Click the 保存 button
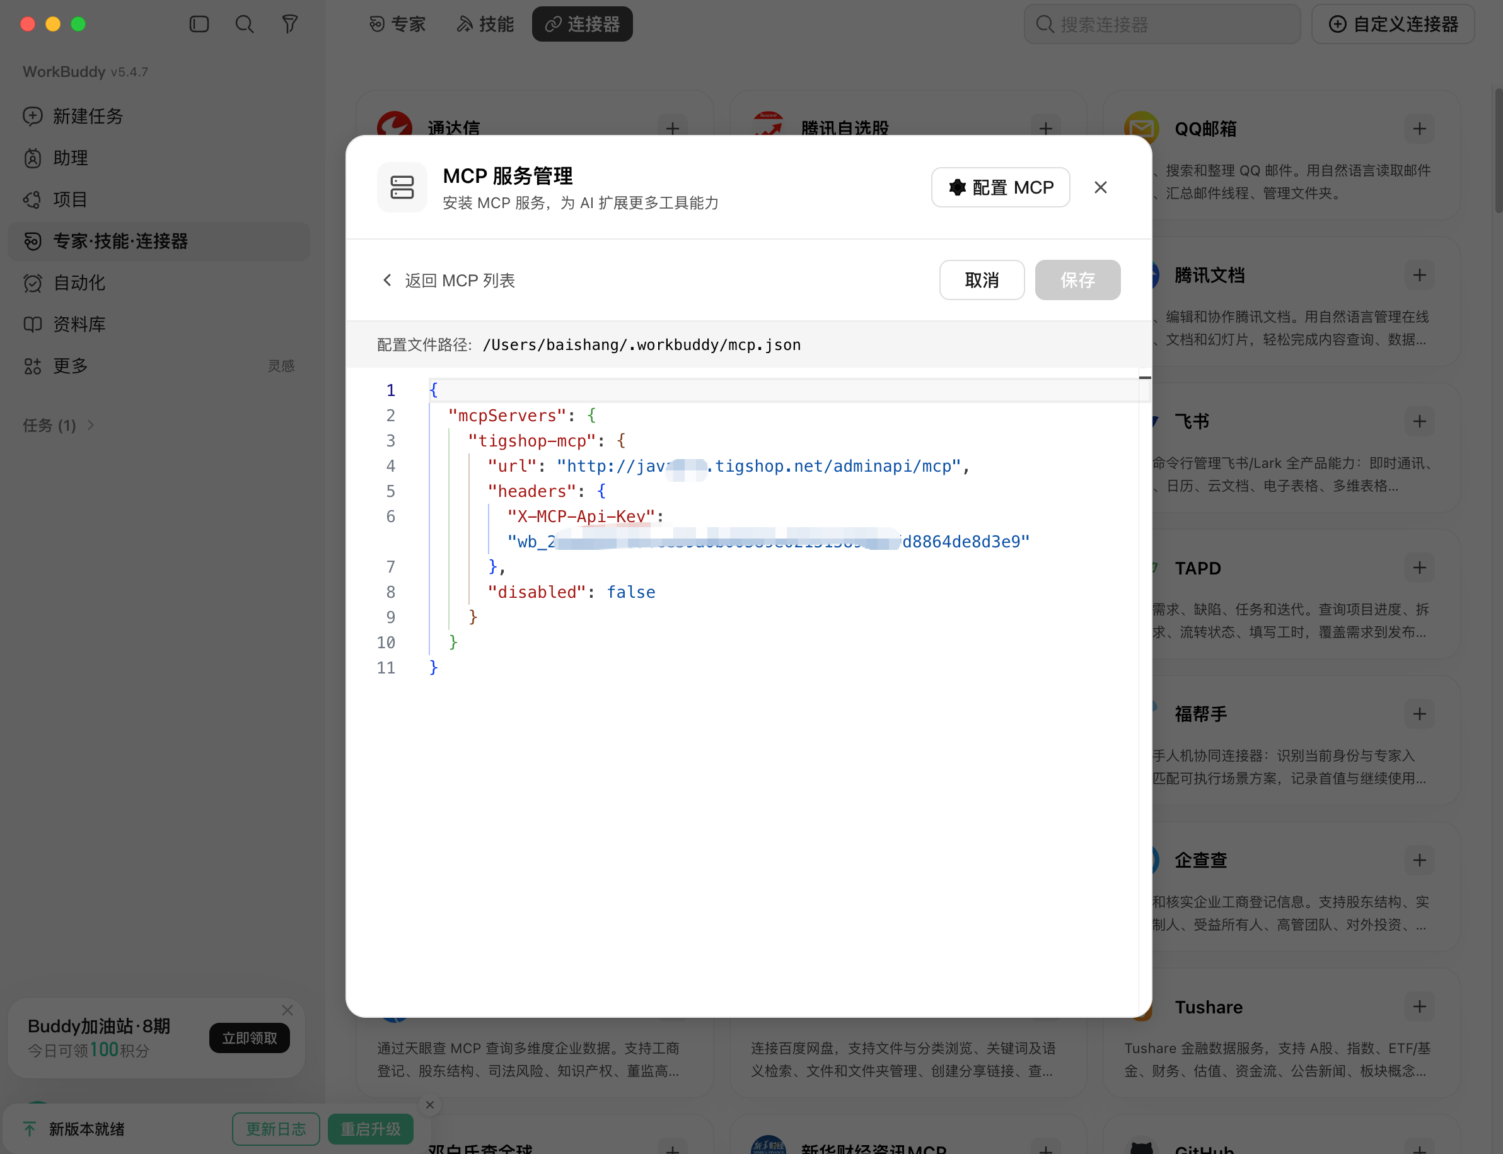 [x=1078, y=280]
